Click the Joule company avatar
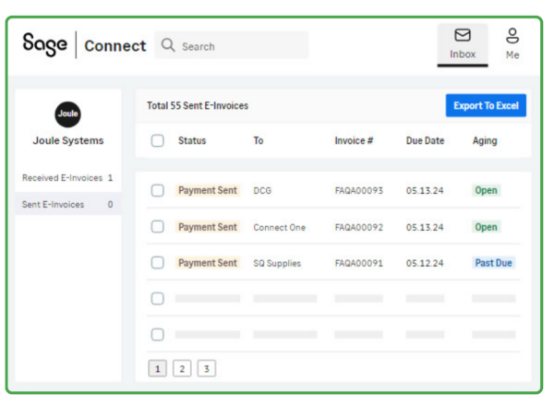Viewport: 554px width, 406px height. click(x=67, y=114)
